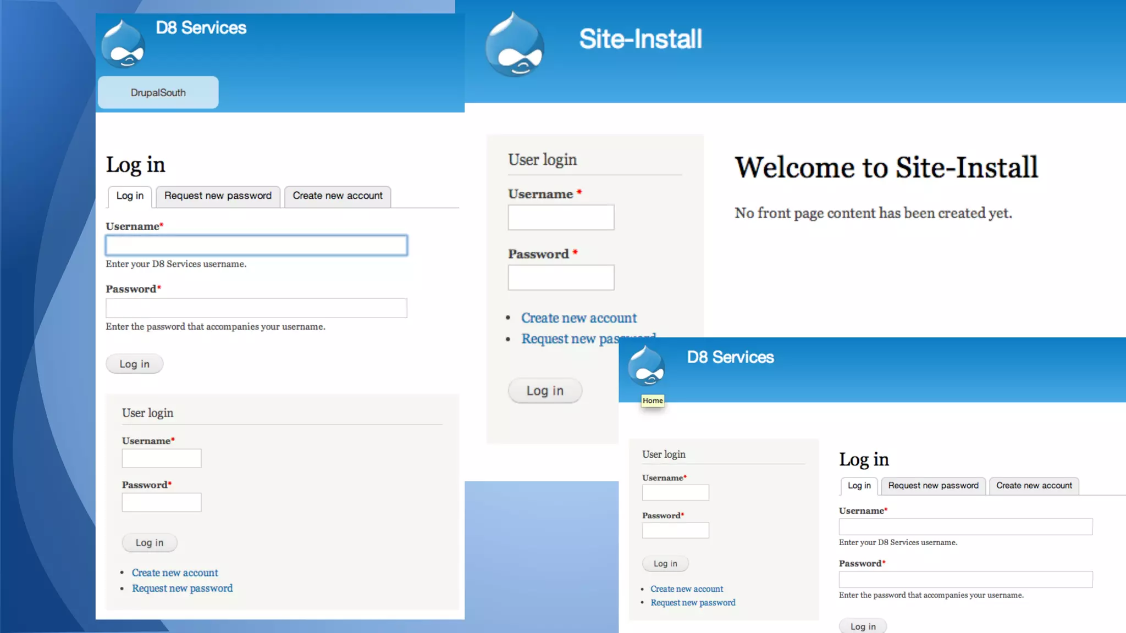Open Request new password link in left block
Screen dimensions: 1126x633
[x=182, y=588]
